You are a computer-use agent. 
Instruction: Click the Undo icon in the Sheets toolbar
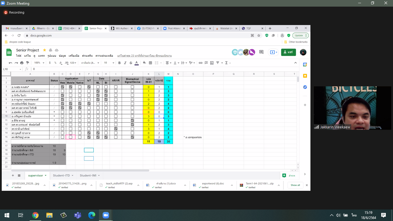(x=11, y=63)
